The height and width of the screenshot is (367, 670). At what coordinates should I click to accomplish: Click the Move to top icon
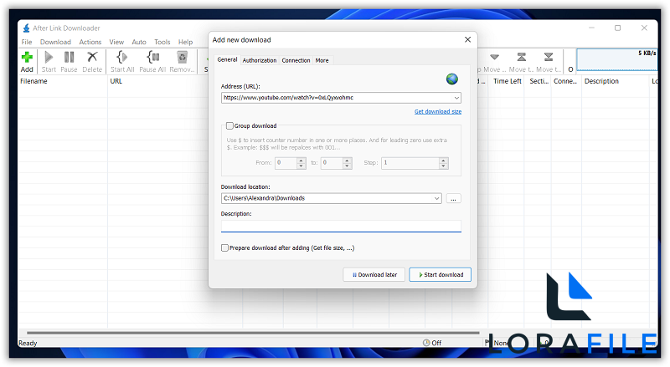pyautogui.click(x=521, y=57)
